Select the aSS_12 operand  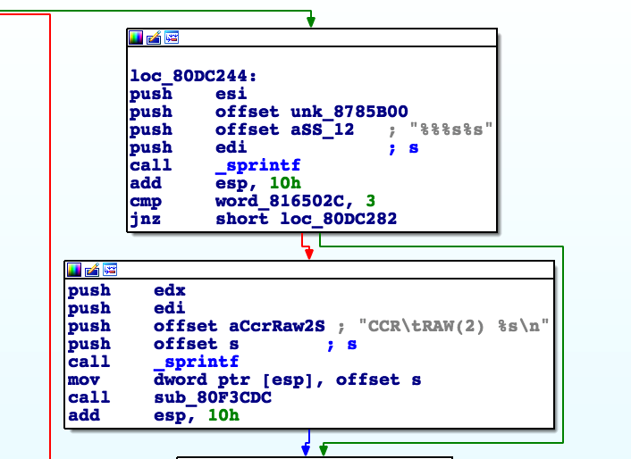click(323, 129)
